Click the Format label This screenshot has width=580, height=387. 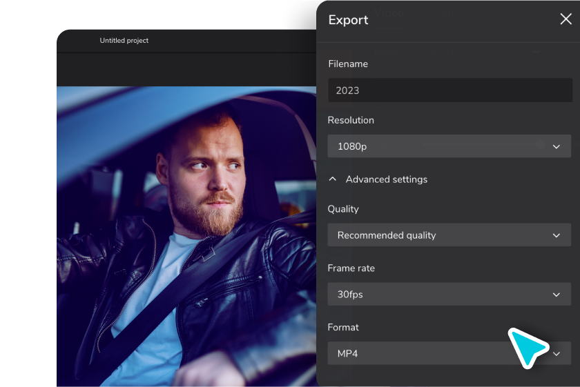coord(343,327)
